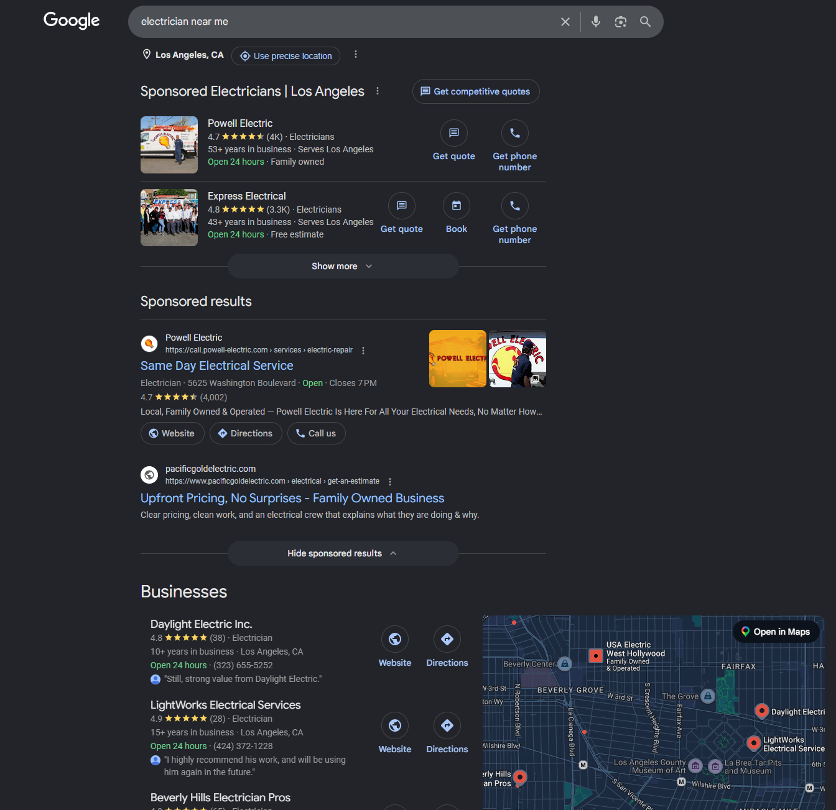
Task: Click Daylight Electric phone (323) 655-5252
Action: [243, 665]
